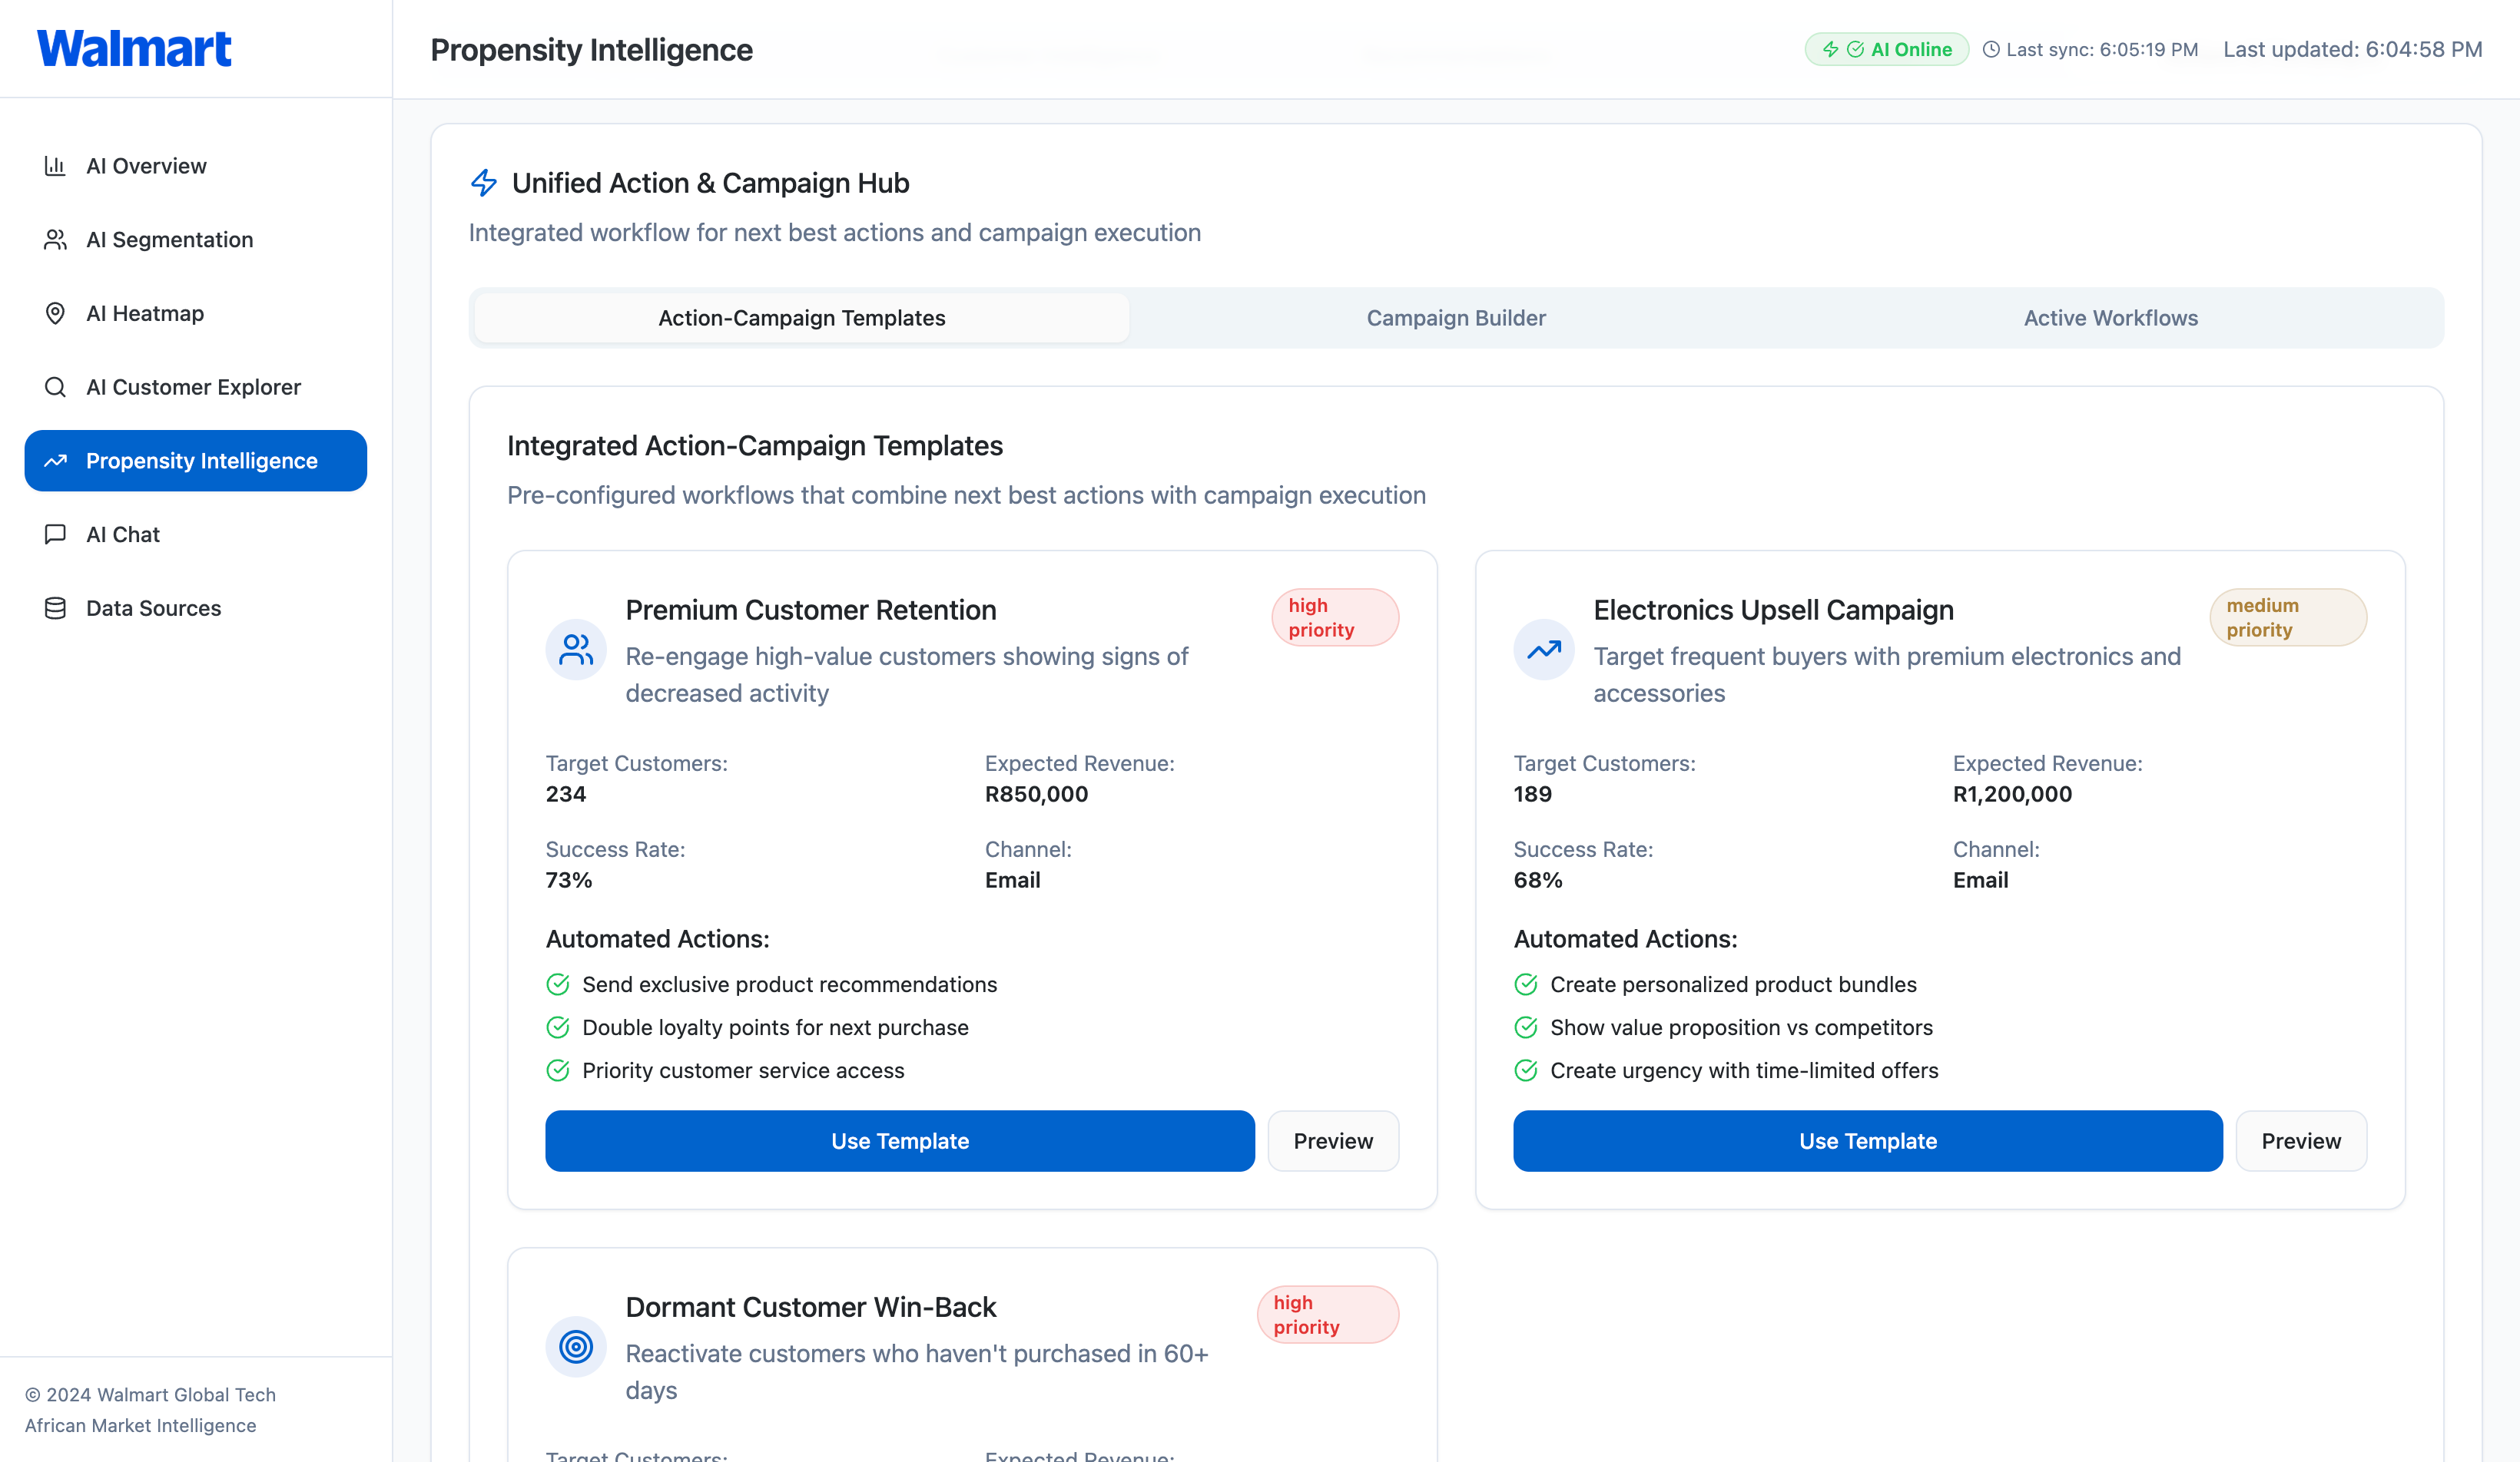The height and width of the screenshot is (1462, 2520).
Task: Click the 2024 Walmart Global Tech footer text
Action: click(150, 1394)
